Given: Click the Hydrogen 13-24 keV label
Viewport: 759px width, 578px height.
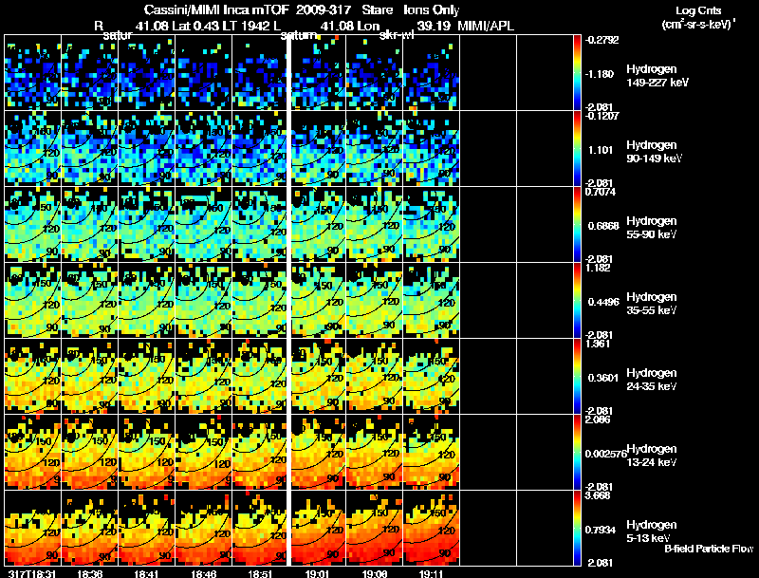Looking at the screenshot, I should (x=652, y=456).
